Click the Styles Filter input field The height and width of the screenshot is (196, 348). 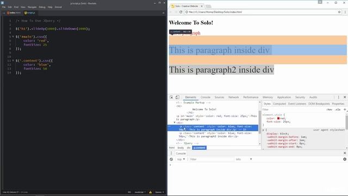tap(293, 109)
